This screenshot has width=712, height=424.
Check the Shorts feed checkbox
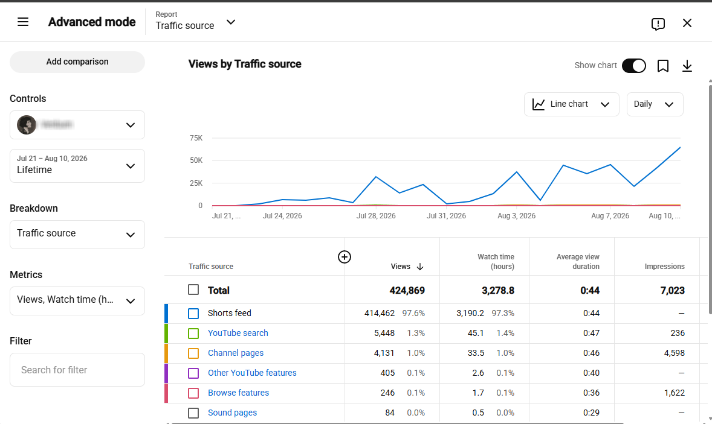pos(193,313)
